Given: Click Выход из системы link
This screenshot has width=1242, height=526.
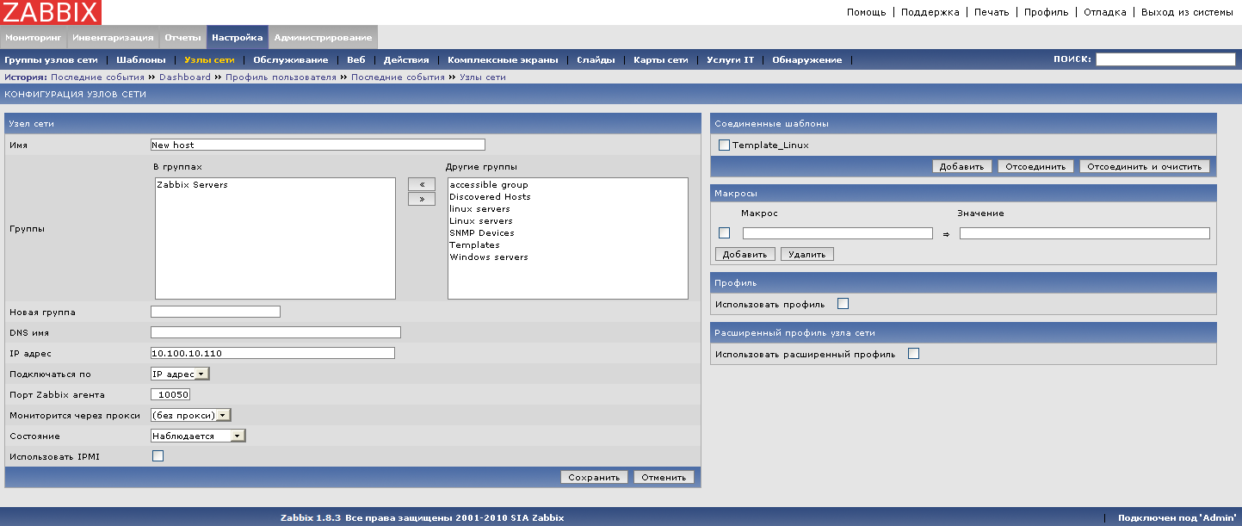Looking at the screenshot, I should tap(1189, 12).
